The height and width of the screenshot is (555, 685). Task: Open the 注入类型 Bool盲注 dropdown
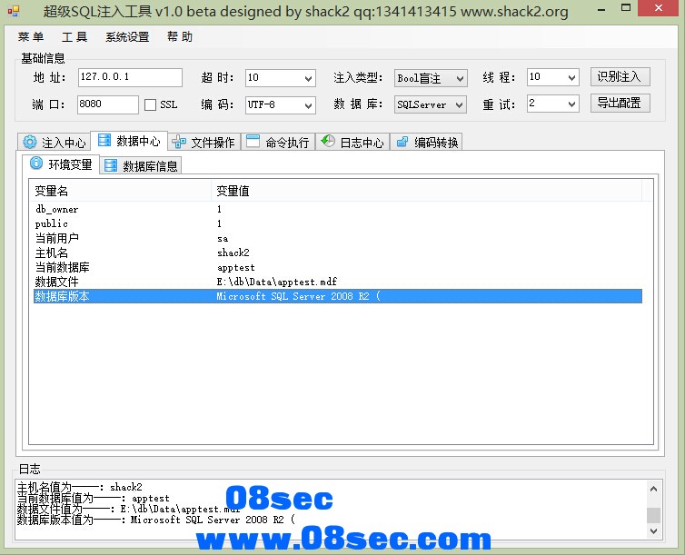click(x=460, y=79)
